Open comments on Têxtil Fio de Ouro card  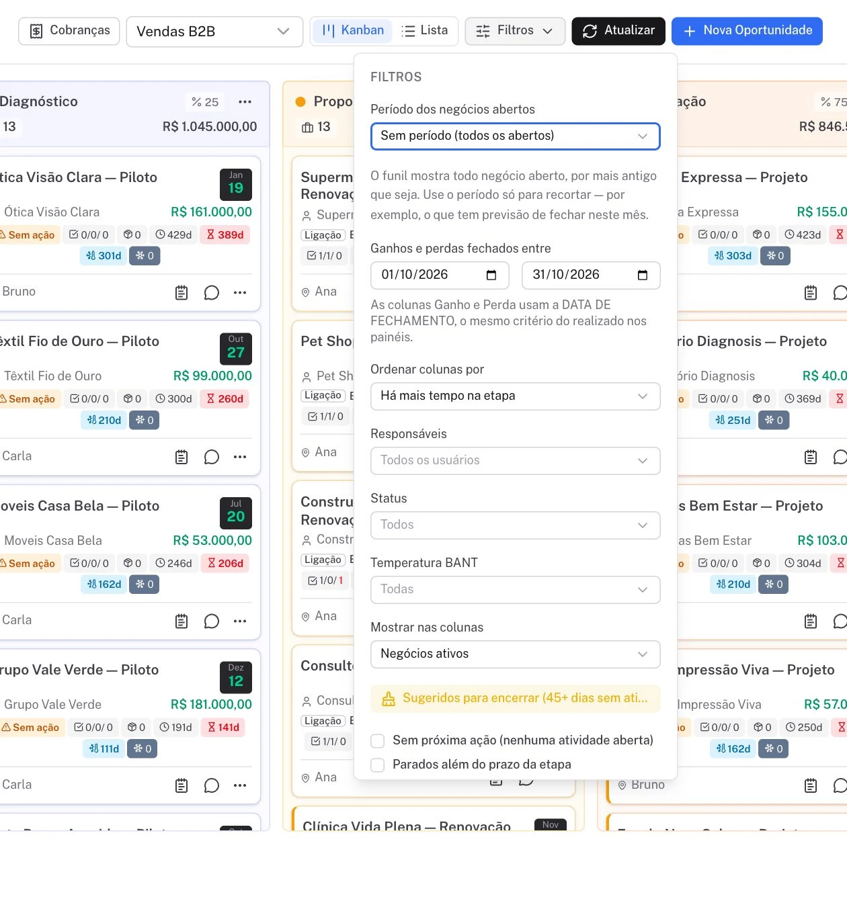point(212,458)
